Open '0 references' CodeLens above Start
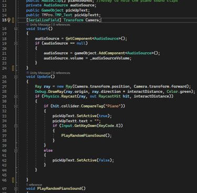 [x=61, y=25]
